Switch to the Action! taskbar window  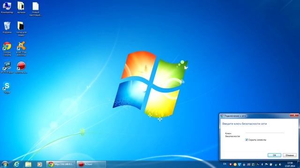tap(91, 164)
